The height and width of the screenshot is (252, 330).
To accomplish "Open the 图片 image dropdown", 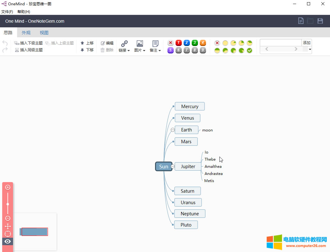I will click(x=140, y=46).
